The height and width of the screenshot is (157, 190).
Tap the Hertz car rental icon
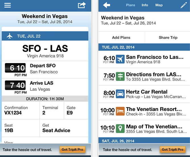pos(120,94)
